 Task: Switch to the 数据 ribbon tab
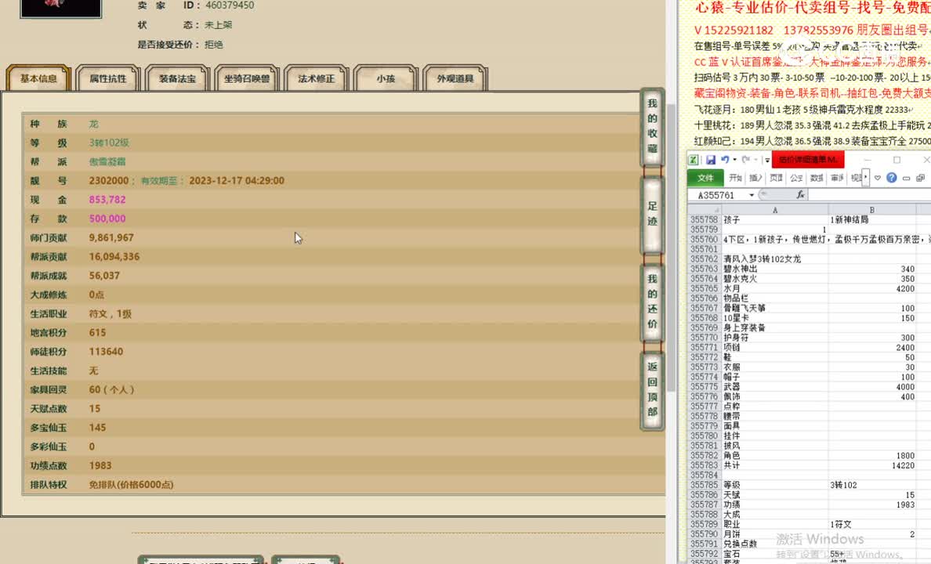click(815, 178)
